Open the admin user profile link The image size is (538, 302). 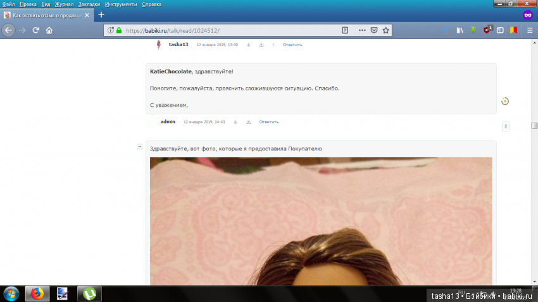tap(168, 121)
